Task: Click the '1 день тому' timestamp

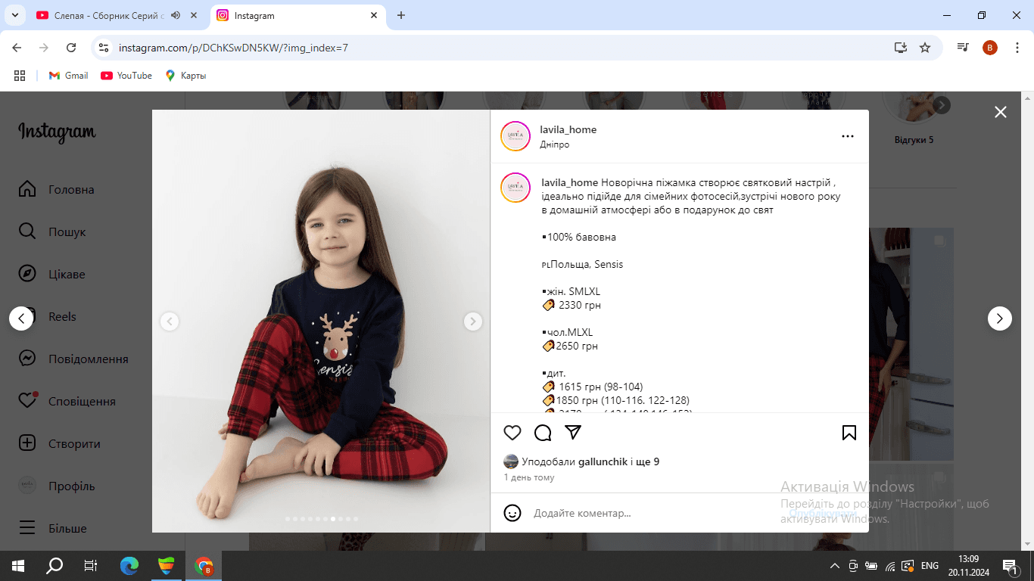Action: (x=529, y=477)
